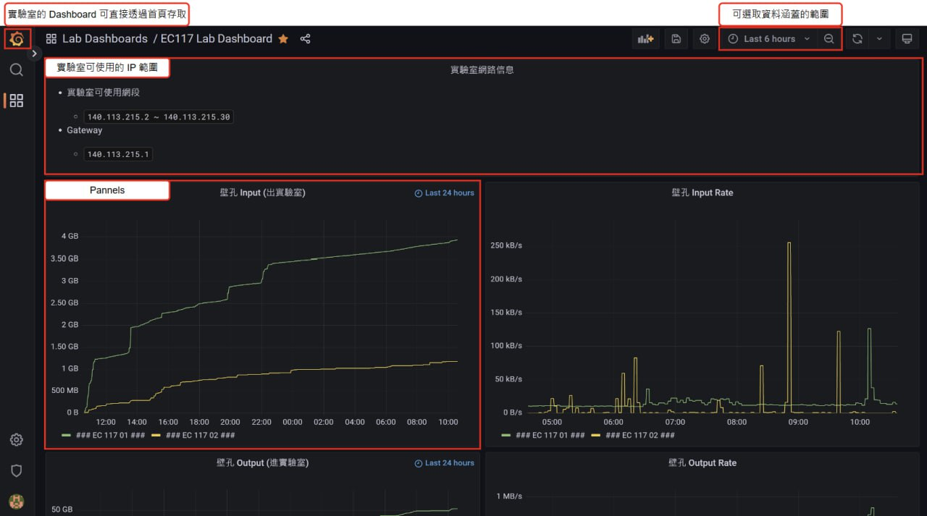Star the EC117 Lab Dashboard
The width and height of the screenshot is (927, 516).
[x=283, y=39]
